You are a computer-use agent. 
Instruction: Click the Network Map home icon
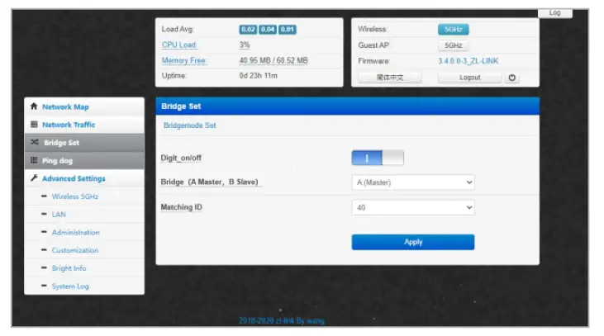coord(34,106)
